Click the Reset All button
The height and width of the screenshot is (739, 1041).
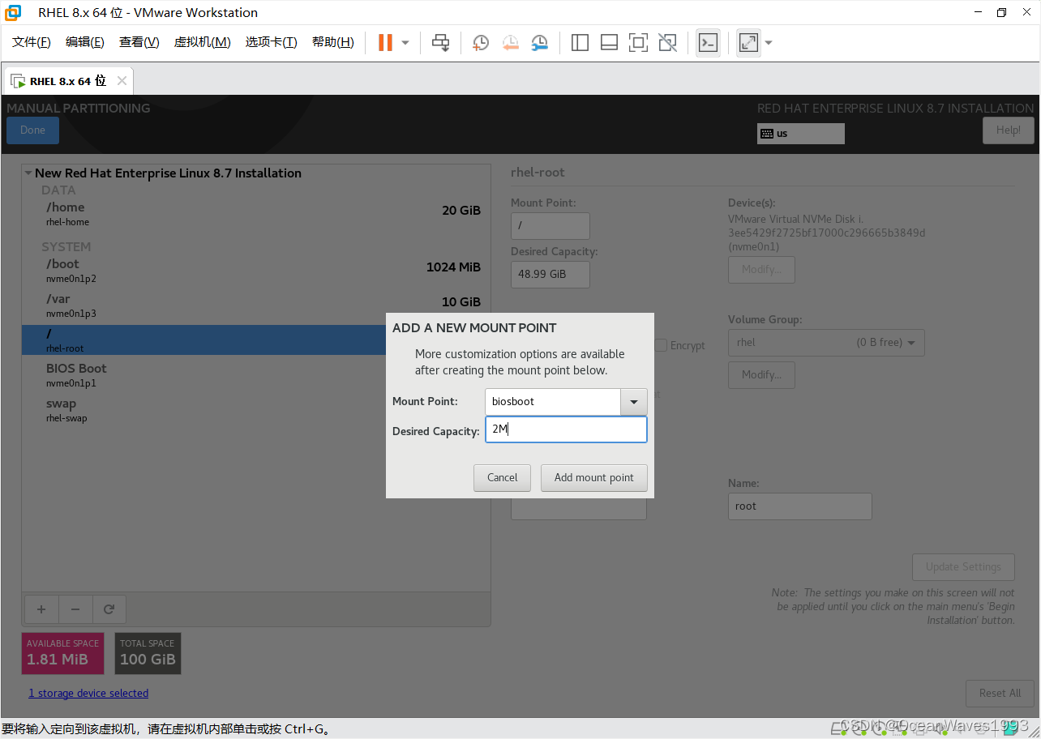[x=1000, y=694]
